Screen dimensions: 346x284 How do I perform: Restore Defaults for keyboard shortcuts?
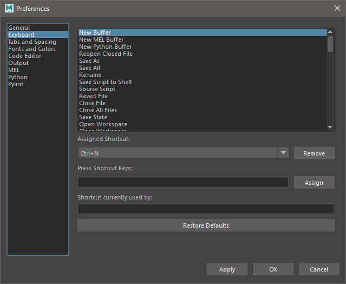click(206, 225)
